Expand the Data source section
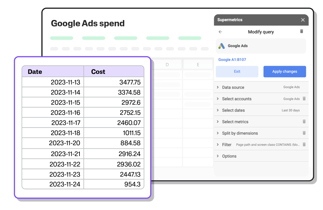323x210 pixels. tap(233, 87)
